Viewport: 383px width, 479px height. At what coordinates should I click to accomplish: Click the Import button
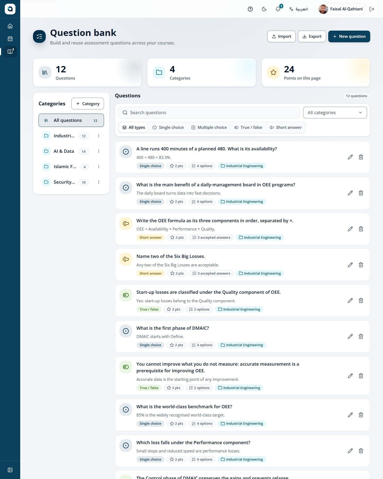click(281, 36)
